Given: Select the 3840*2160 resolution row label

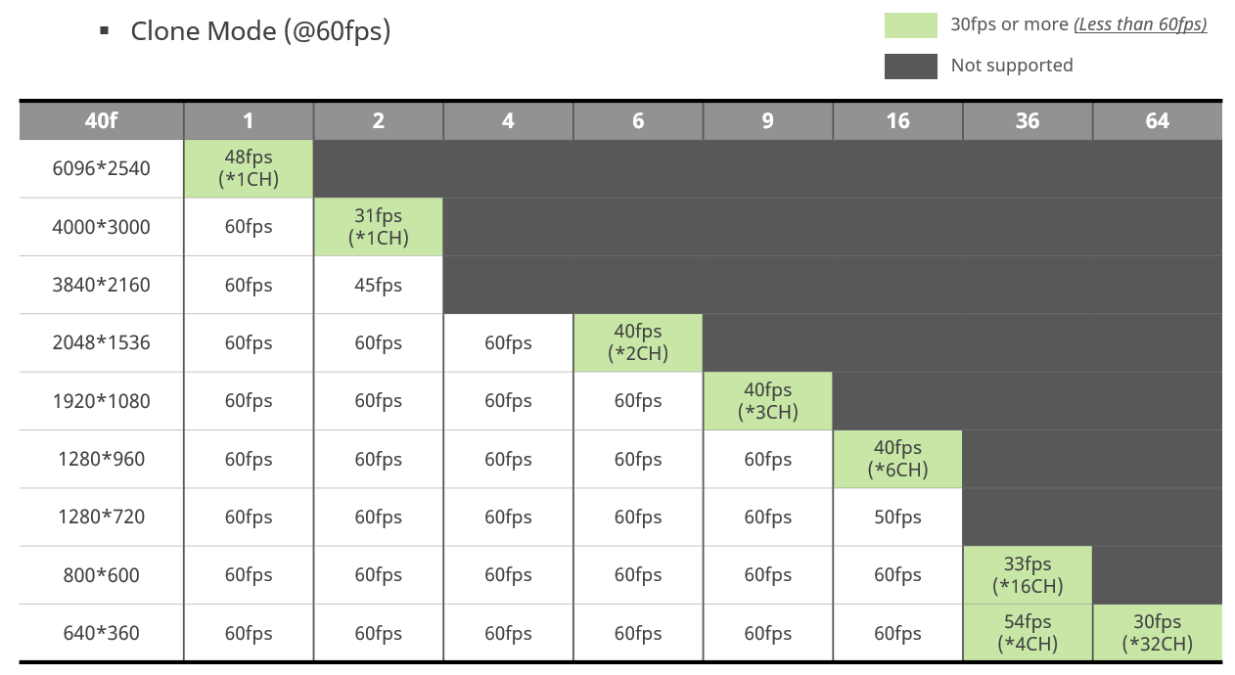Looking at the screenshot, I should [x=101, y=285].
